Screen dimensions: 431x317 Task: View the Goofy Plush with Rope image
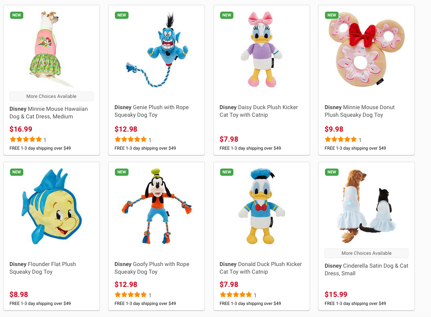coord(157,207)
